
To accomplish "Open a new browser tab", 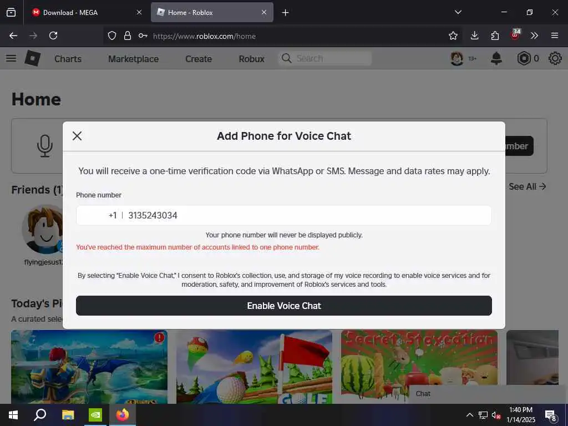I will (286, 13).
